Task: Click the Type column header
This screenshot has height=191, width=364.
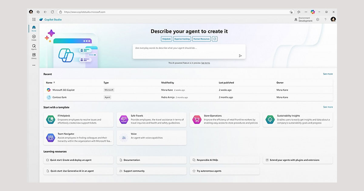Action: [x=106, y=82]
